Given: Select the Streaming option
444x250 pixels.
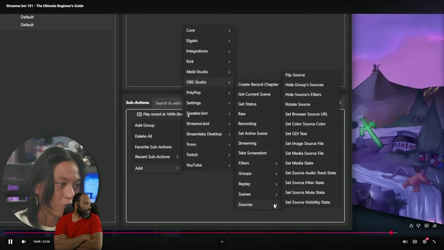Looking at the screenshot, I should (x=247, y=143).
